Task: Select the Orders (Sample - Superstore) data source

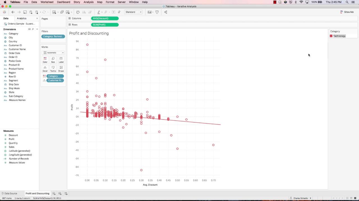Action: [x=19, y=24]
